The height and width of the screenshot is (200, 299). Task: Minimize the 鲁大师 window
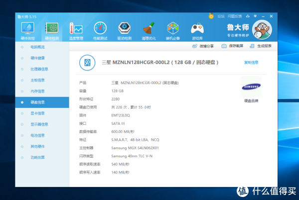click(x=263, y=16)
